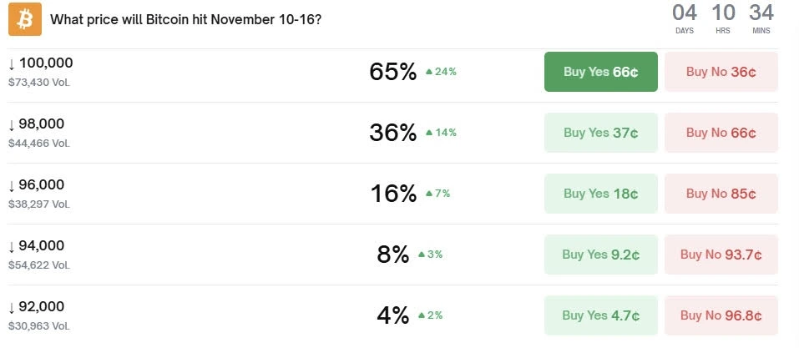This screenshot has width=799, height=348.
Task: Select Buy No 85¢ for 96,000
Action: click(721, 194)
